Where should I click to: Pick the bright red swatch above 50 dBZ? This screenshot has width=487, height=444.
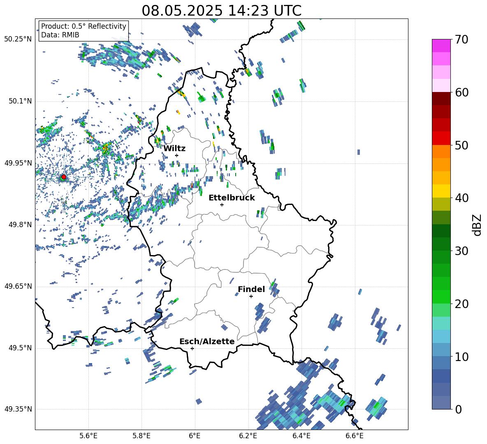point(441,138)
